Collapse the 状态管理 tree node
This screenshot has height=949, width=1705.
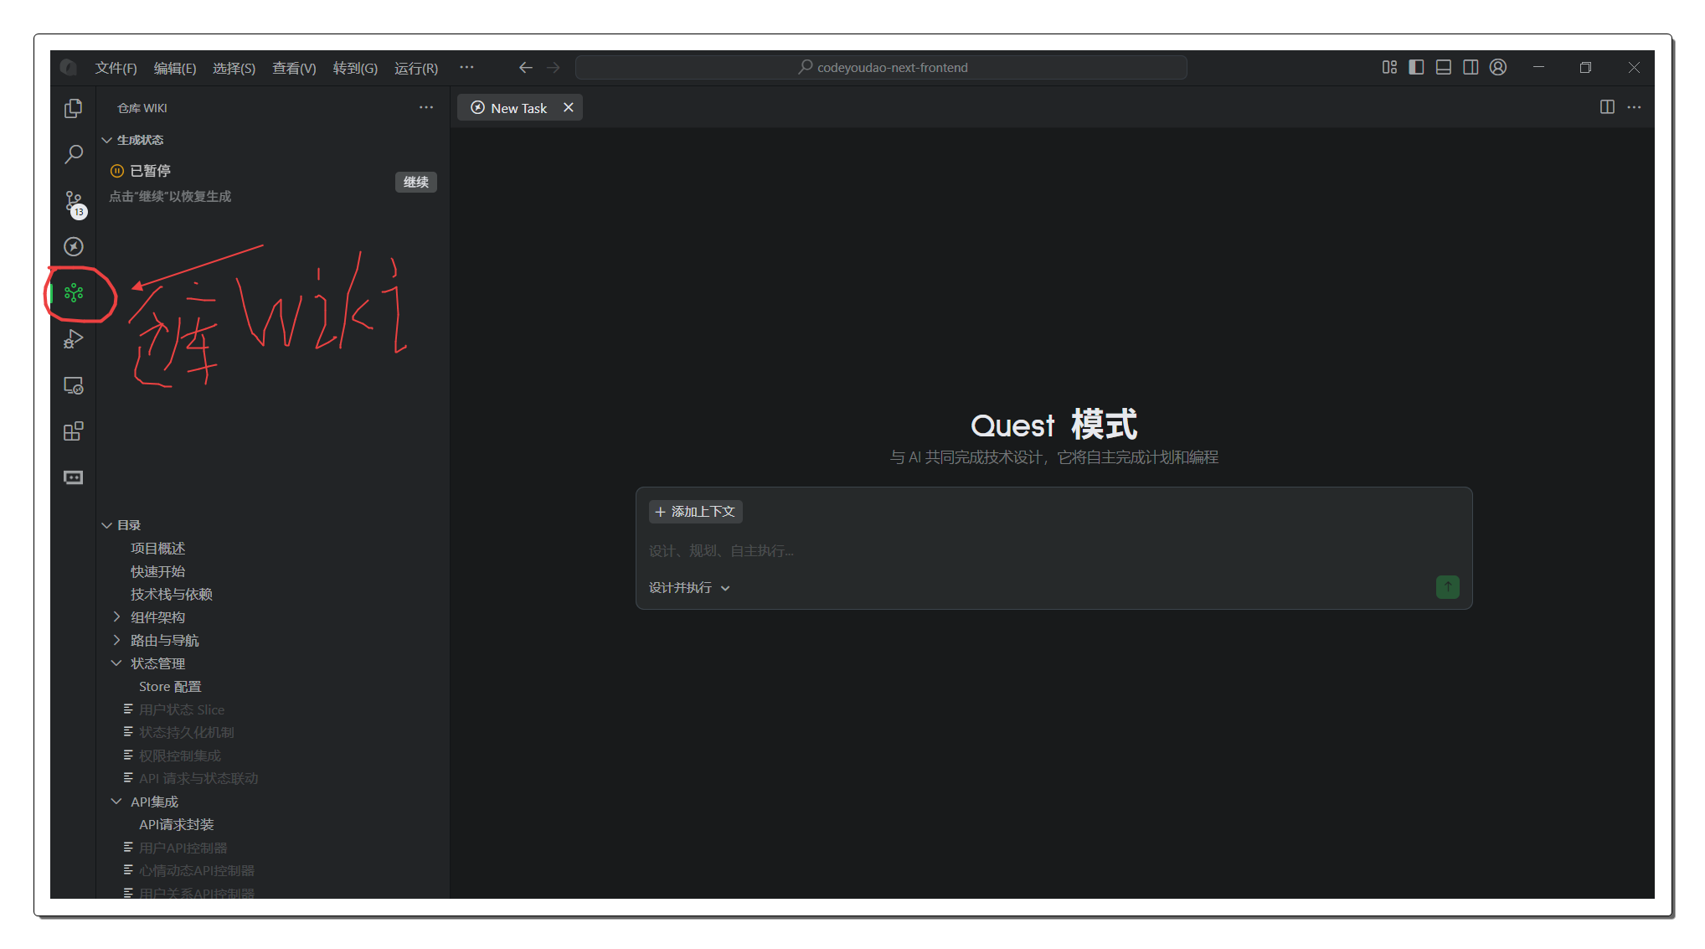116,663
